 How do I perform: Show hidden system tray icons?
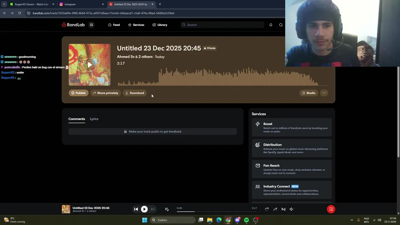pyautogui.click(x=352, y=220)
